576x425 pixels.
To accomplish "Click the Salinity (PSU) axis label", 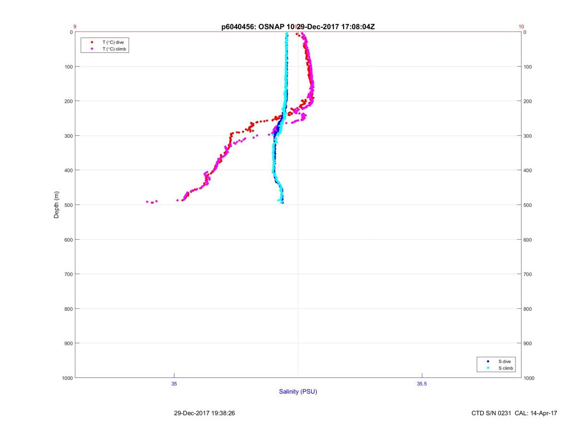I will (298, 392).
